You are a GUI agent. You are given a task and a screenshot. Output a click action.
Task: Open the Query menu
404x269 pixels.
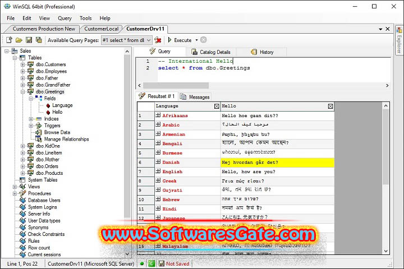(x=65, y=18)
